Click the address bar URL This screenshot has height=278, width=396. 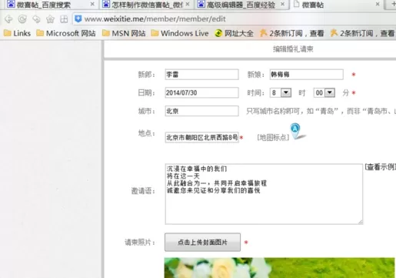coord(155,19)
